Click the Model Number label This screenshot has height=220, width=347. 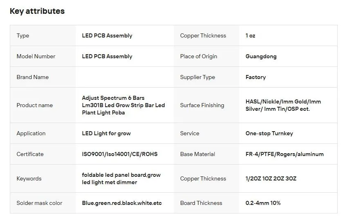36,57
